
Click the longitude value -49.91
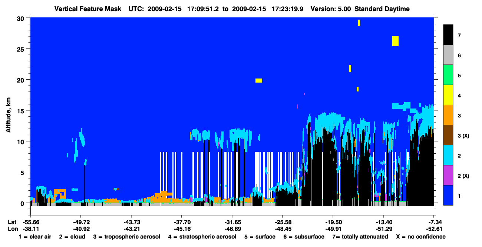pyautogui.click(x=333, y=229)
